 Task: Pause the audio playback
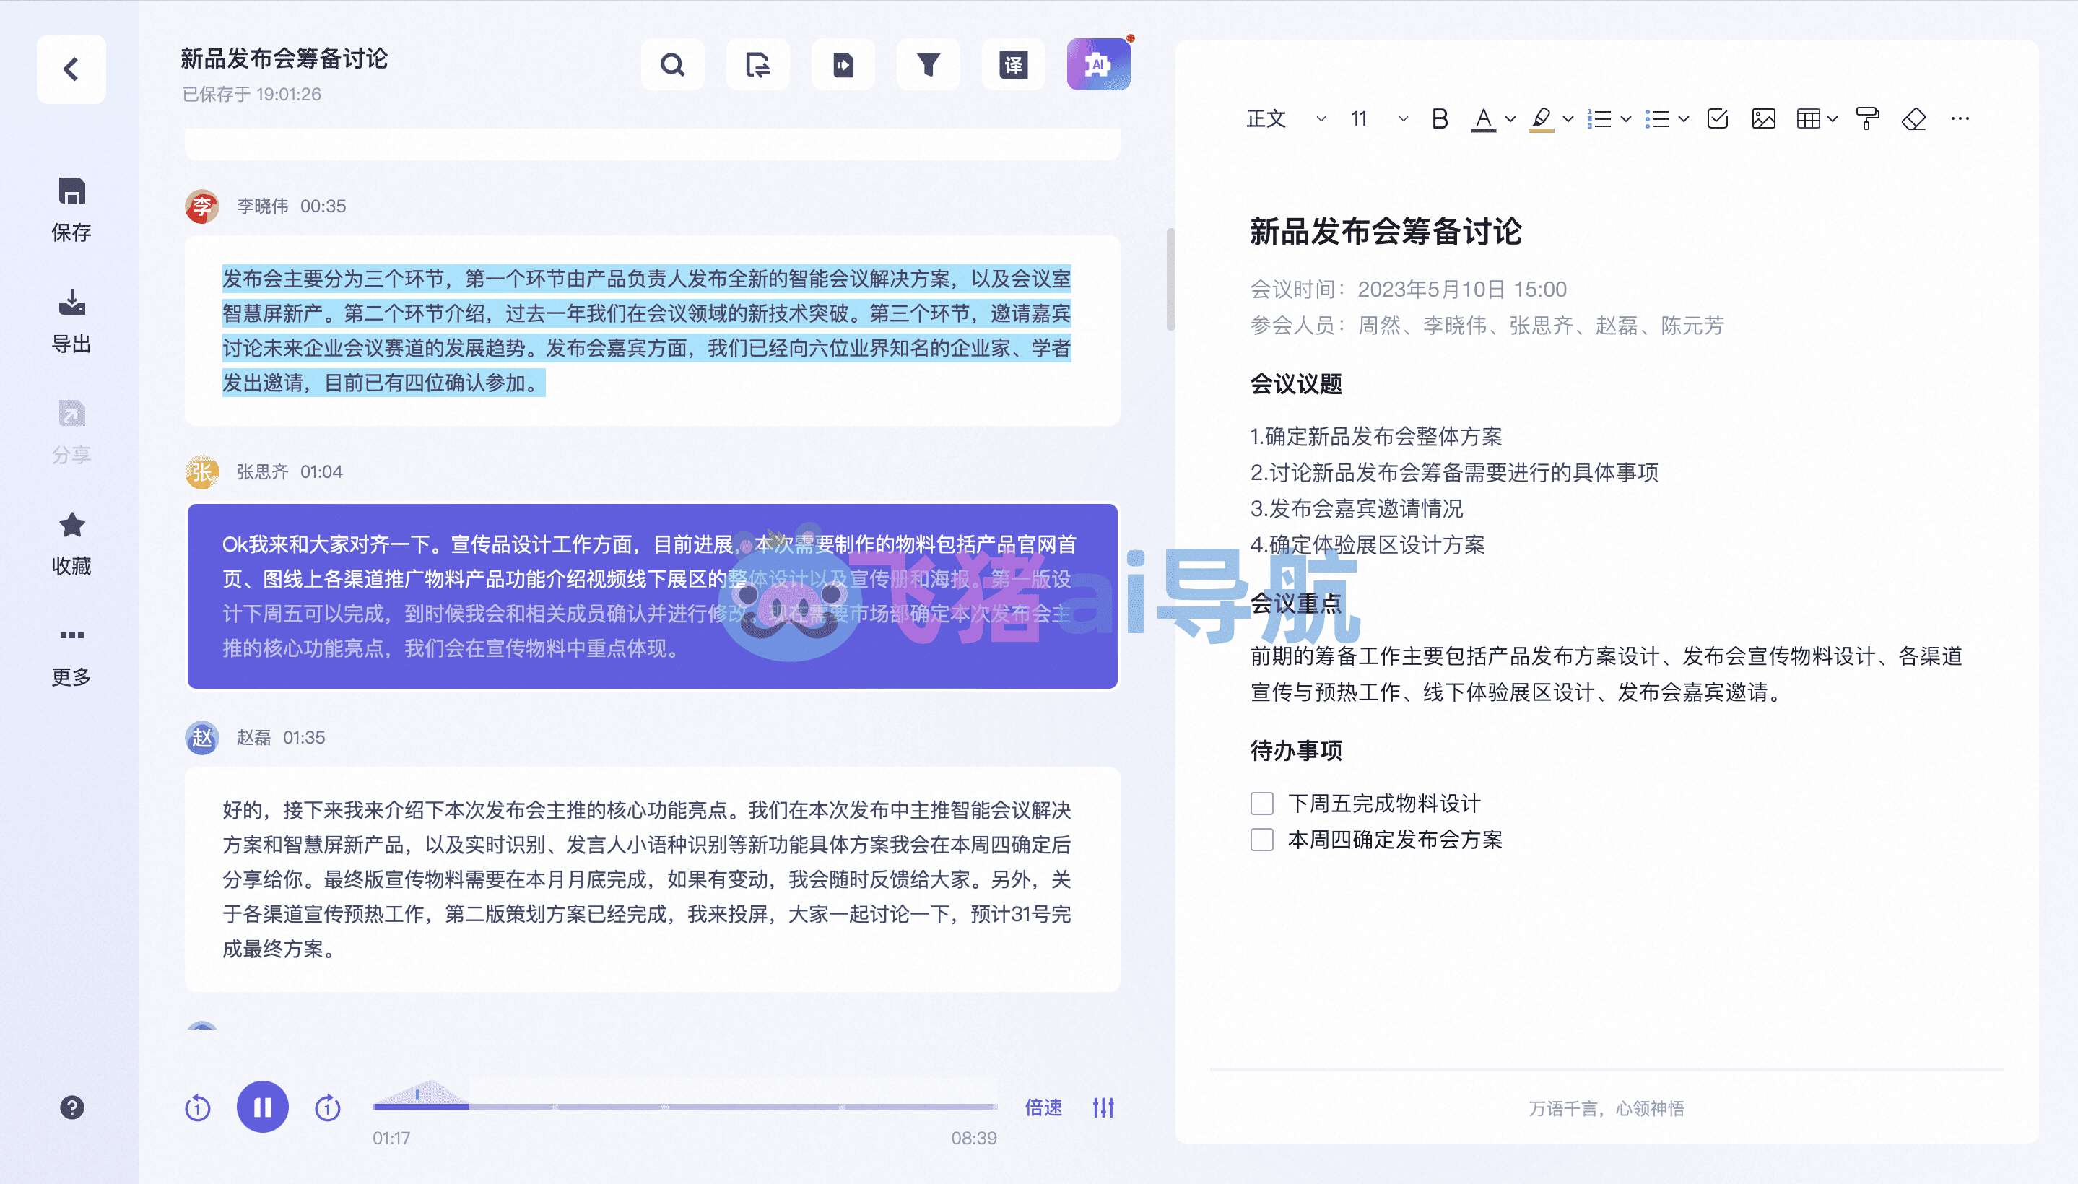tap(262, 1107)
